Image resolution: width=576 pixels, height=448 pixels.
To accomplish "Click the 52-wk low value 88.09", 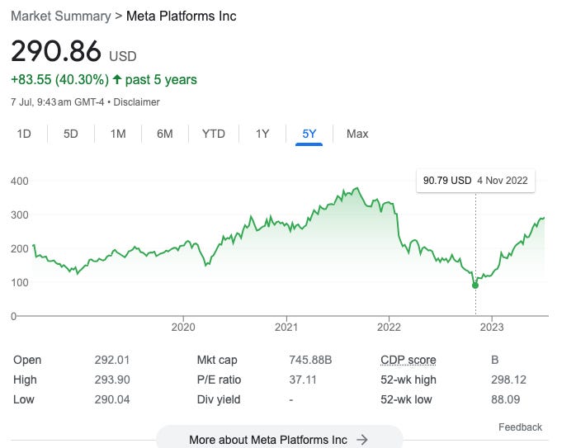I will 506,399.
